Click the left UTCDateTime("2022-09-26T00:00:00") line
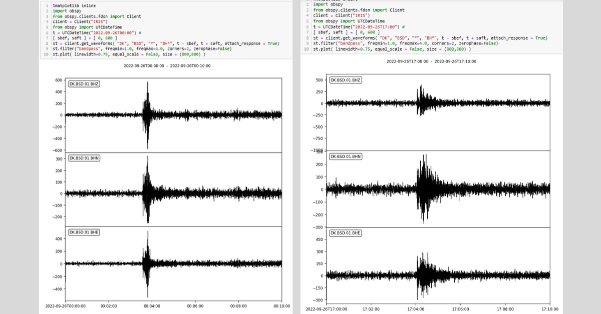Screen dimensions: 601x314 pos(97,32)
